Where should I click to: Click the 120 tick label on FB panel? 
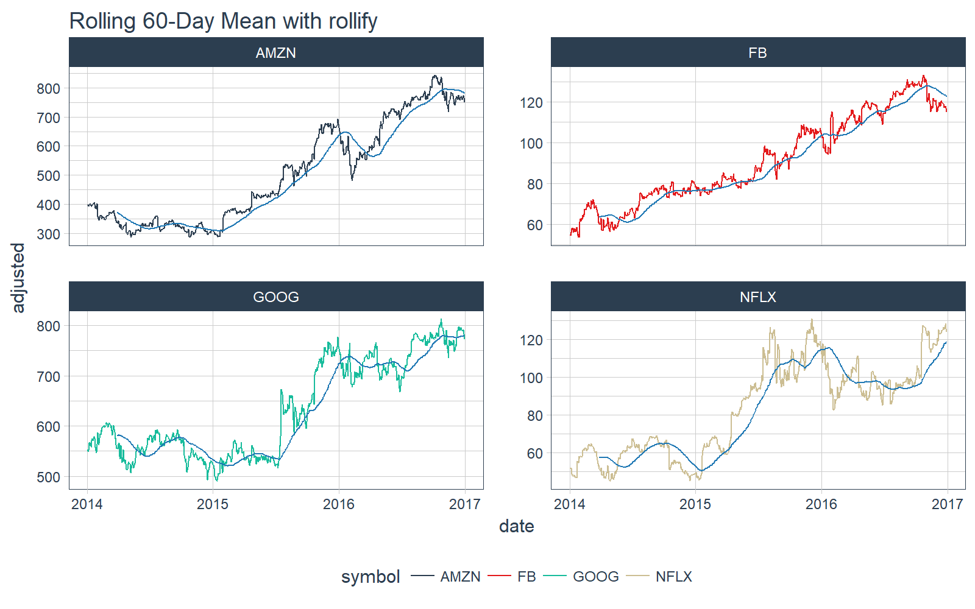(x=531, y=102)
